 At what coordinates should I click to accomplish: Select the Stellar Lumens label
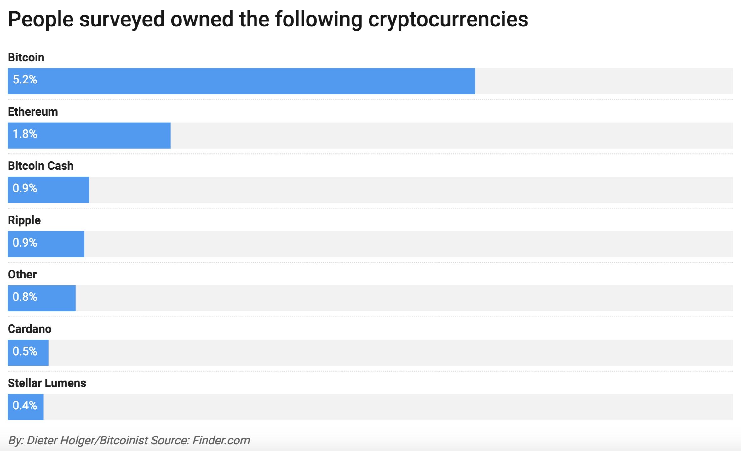coord(47,383)
